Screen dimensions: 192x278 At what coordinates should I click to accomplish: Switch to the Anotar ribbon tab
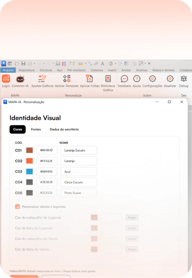coord(126,70)
